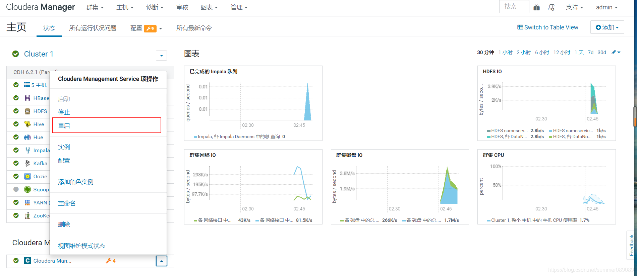Viewport: 637px width, 276px height.
Task: Click the Cloudera Management Service C icon
Action: [x=27, y=261]
